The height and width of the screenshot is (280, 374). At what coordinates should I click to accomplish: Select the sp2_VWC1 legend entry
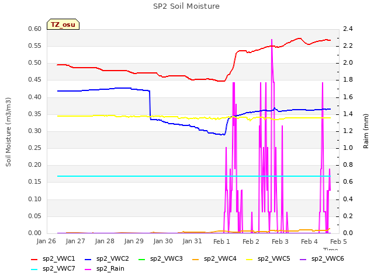click(53, 259)
